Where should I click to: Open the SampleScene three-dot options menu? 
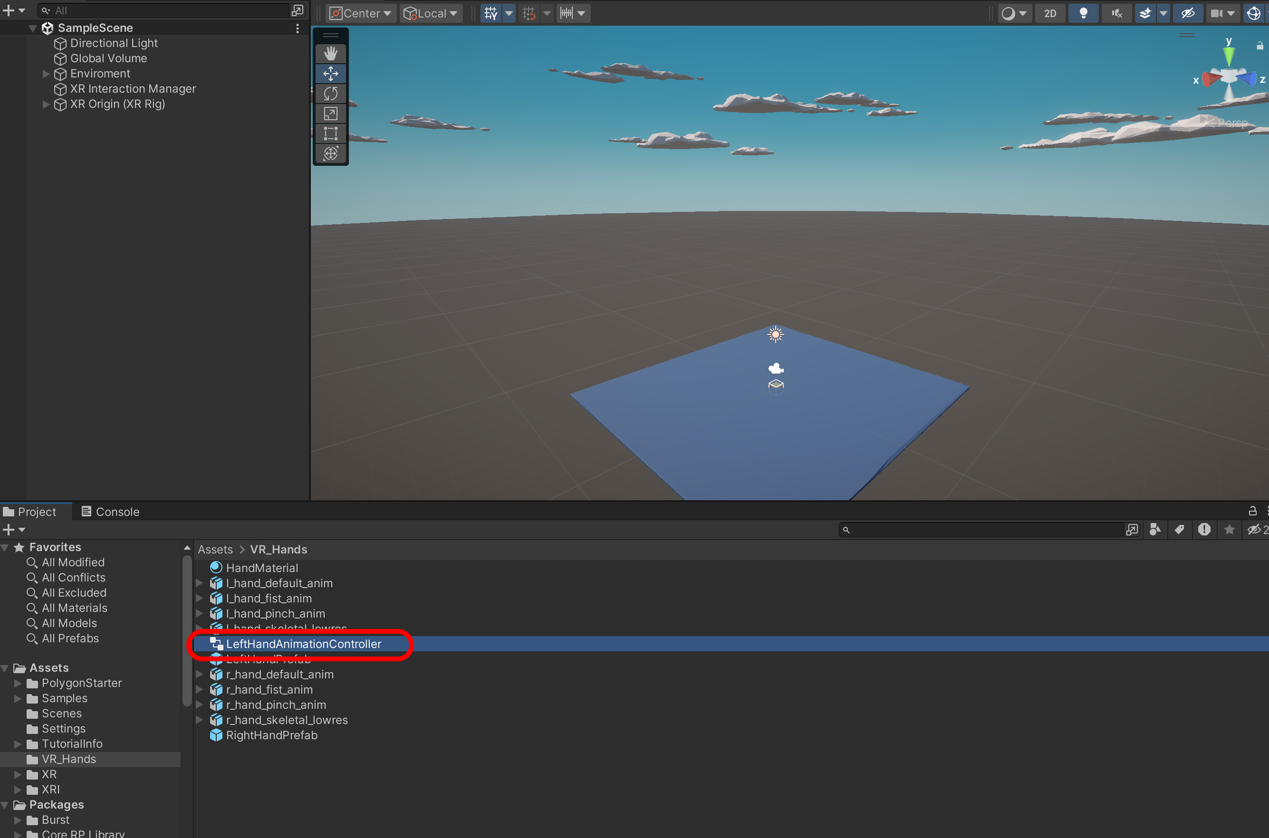pyautogui.click(x=297, y=29)
